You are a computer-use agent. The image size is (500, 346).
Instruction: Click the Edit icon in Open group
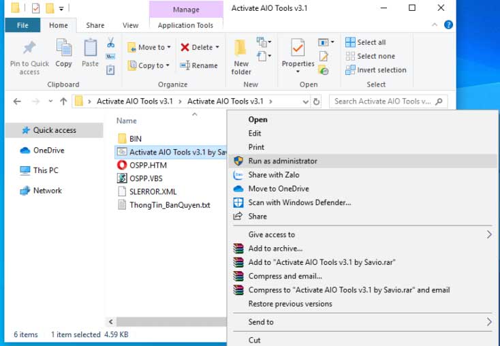(x=324, y=56)
